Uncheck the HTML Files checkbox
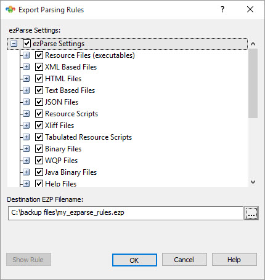 pyautogui.click(x=39, y=79)
